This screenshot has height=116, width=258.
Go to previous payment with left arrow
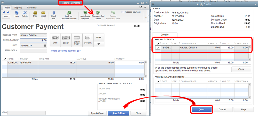(4, 12)
